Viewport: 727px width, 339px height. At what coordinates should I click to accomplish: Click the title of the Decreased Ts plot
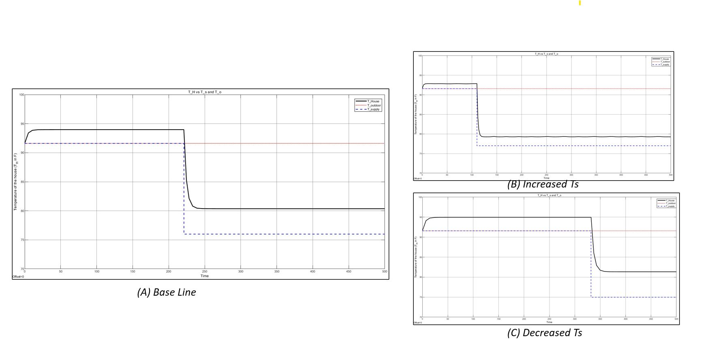coord(549,195)
